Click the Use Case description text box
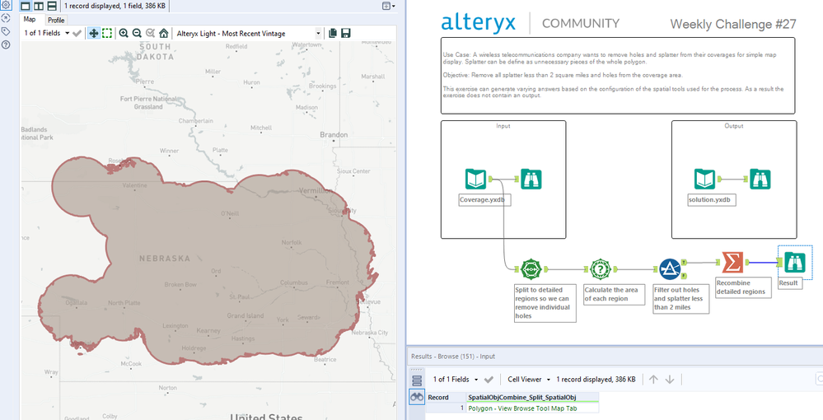 [618, 76]
